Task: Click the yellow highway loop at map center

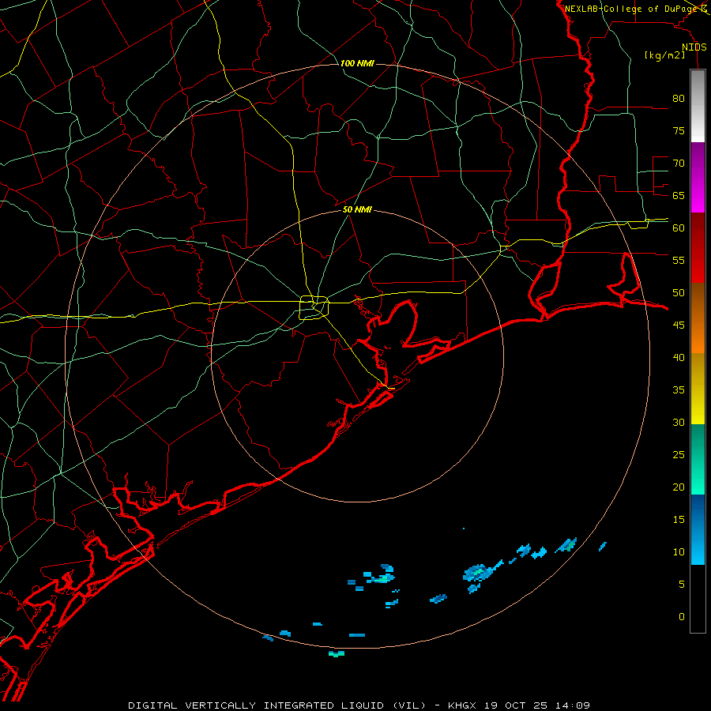Action: [x=314, y=307]
